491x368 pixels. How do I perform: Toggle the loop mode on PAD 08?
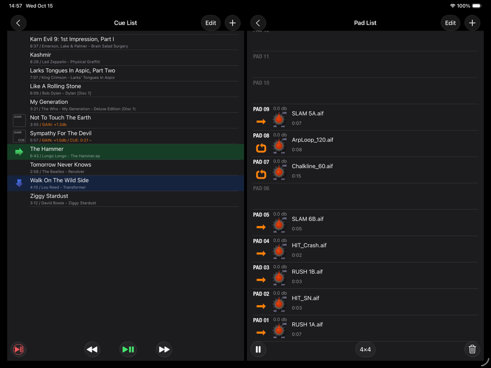tap(261, 148)
